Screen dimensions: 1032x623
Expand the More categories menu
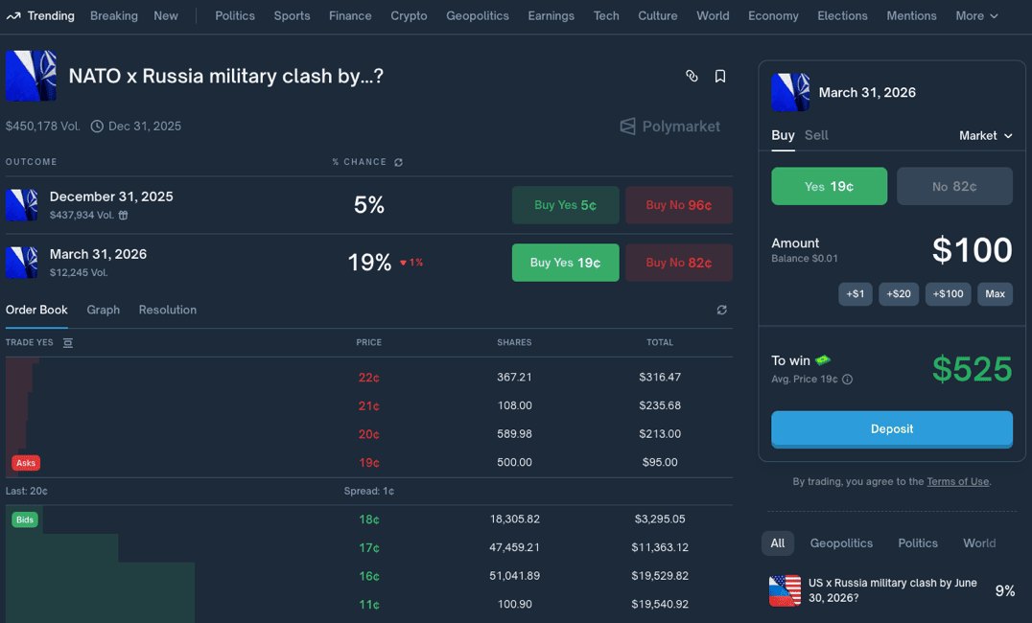pyautogui.click(x=976, y=16)
